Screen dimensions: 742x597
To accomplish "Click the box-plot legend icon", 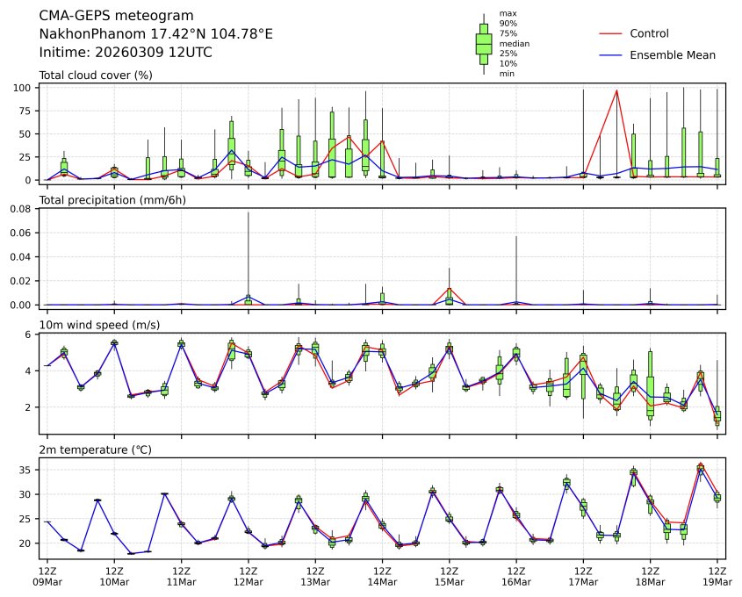I will [x=483, y=44].
